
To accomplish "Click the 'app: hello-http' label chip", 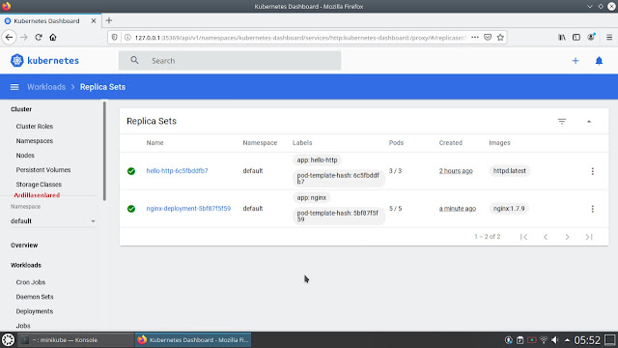I will coord(318,159).
